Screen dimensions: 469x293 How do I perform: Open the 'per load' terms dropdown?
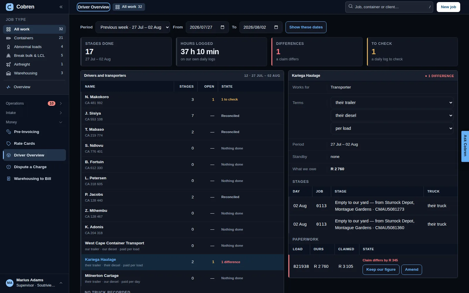pyautogui.click(x=392, y=128)
